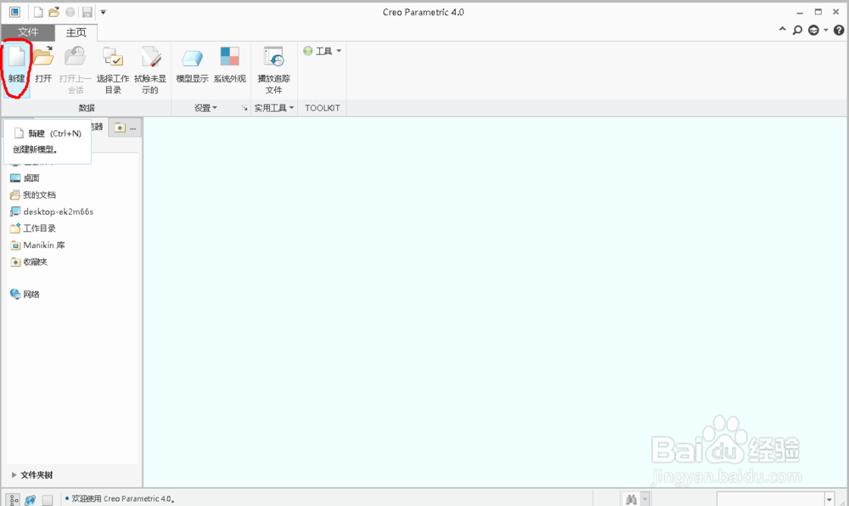Screen dimensions: 849x506
Task: Expand the 实用工具 group dropdown
Action: tap(274, 108)
